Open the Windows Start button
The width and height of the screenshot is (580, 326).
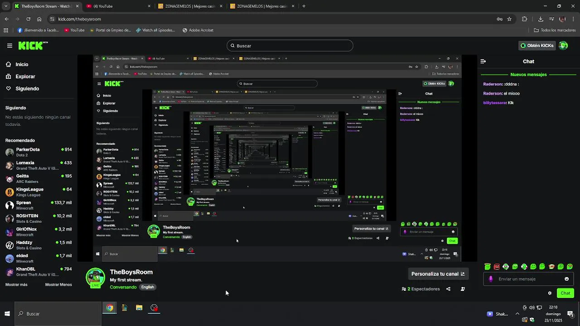point(7,314)
